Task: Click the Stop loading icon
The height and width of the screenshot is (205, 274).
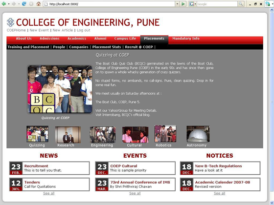Action: coord(31,4)
